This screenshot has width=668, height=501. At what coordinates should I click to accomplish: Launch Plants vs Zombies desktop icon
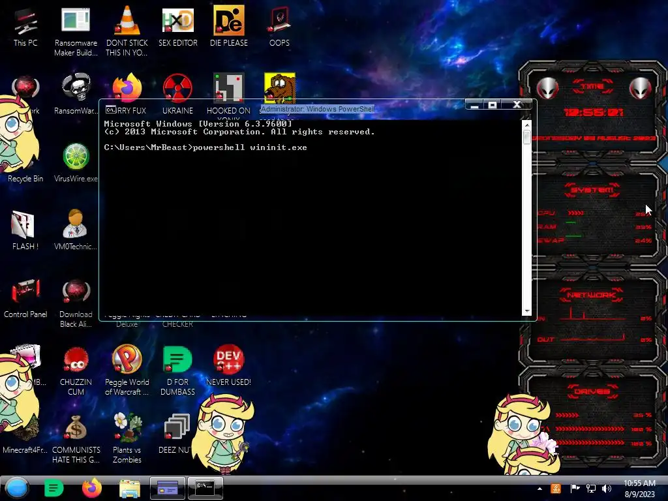[x=127, y=439]
